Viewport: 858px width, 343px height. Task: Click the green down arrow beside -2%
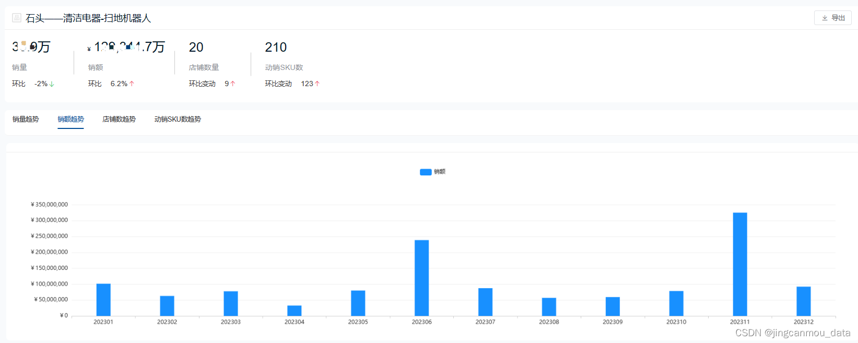tap(52, 84)
